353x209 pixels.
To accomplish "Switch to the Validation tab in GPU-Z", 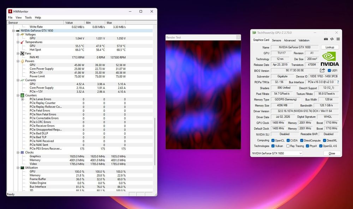I will (304, 40).
